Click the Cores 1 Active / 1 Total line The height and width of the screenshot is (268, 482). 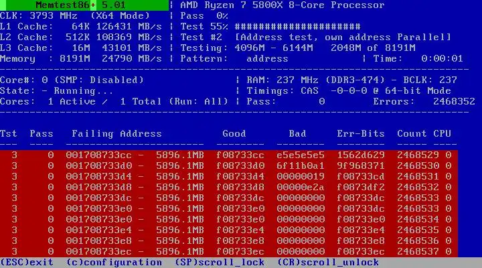click(114, 102)
